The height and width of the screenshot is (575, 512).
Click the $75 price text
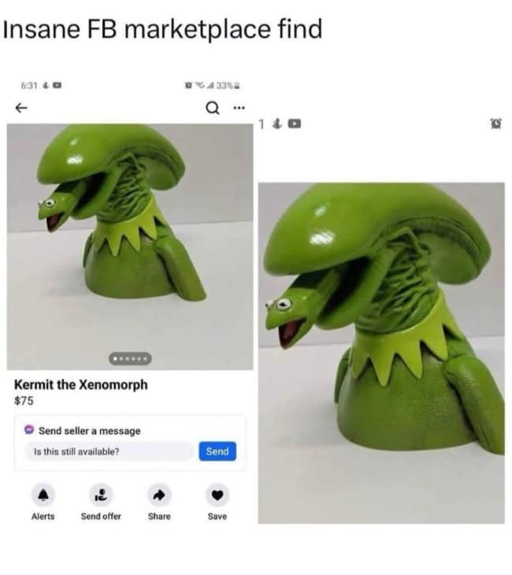(24, 400)
